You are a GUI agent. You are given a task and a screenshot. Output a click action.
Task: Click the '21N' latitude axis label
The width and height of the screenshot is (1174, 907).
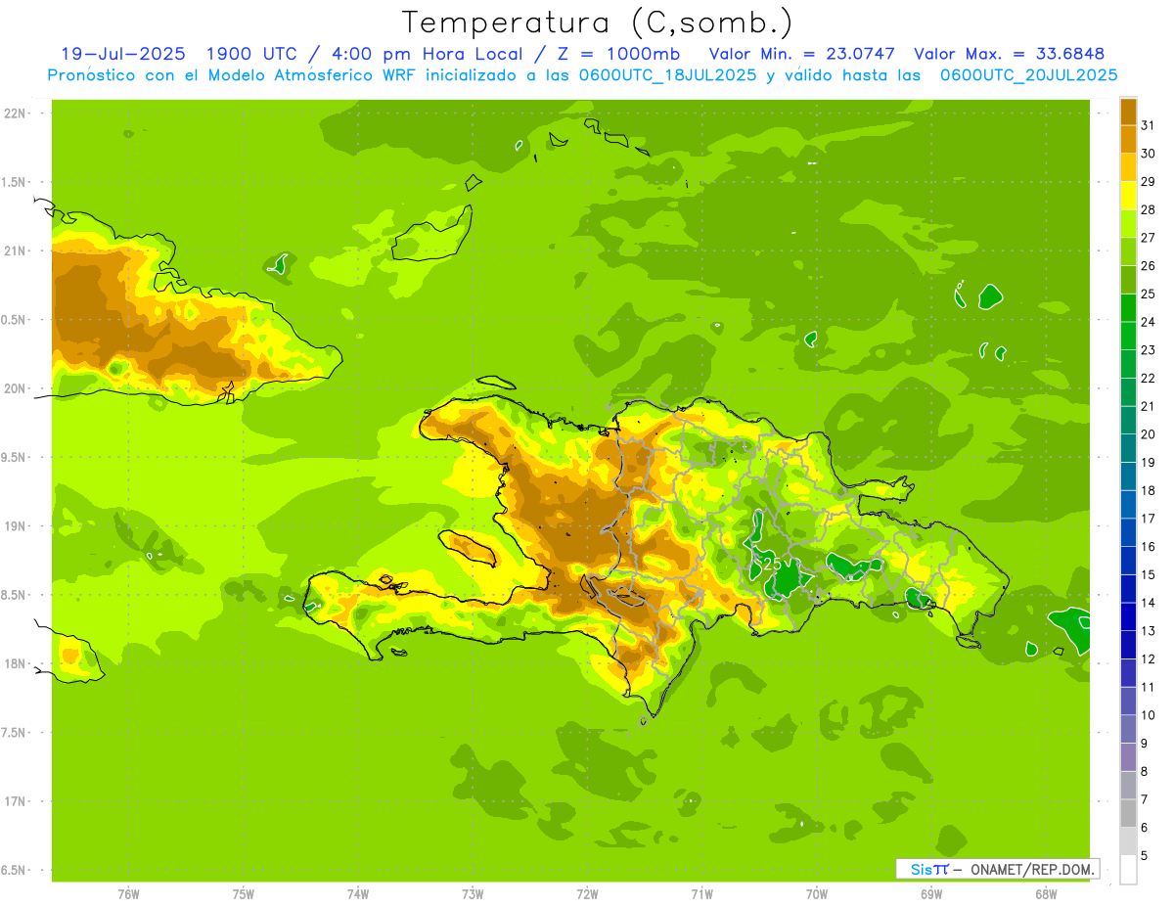(x=15, y=250)
